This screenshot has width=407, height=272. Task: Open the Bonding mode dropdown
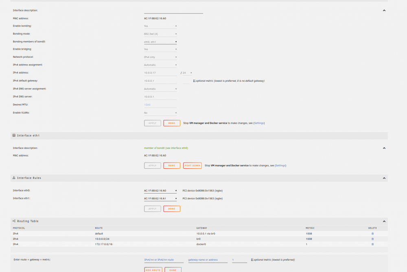160,34
